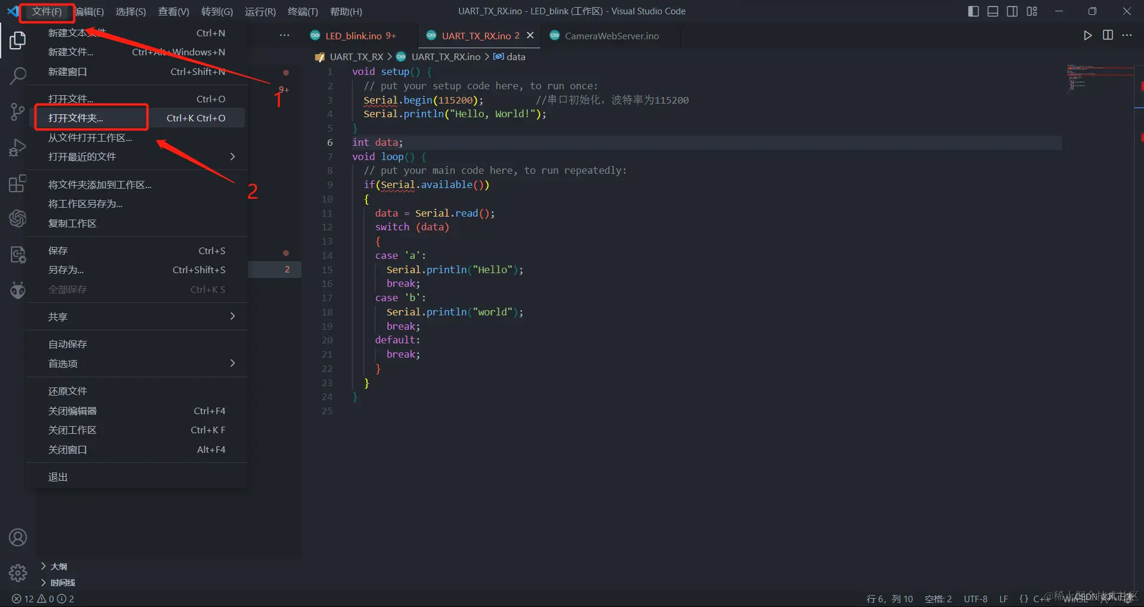Switch to the LED_blink.ino tab
The image size is (1144, 607).
pos(360,36)
